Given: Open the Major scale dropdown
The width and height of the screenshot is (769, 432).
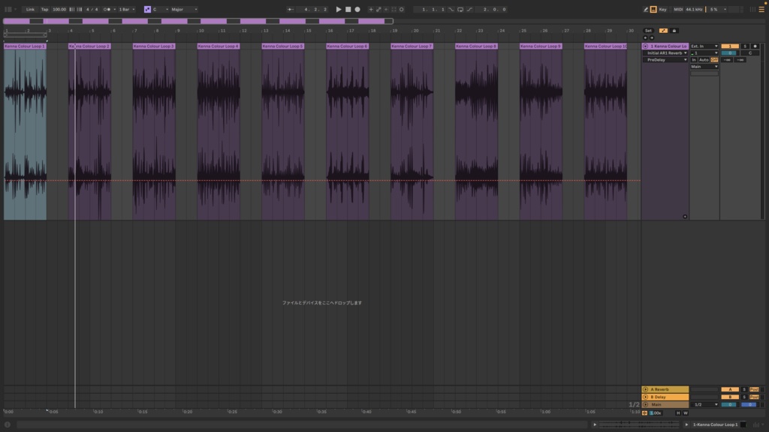Looking at the screenshot, I should (184, 9).
